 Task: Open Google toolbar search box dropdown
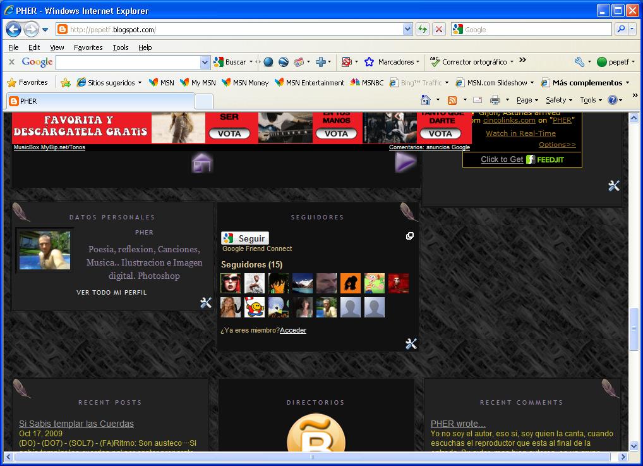(x=205, y=63)
